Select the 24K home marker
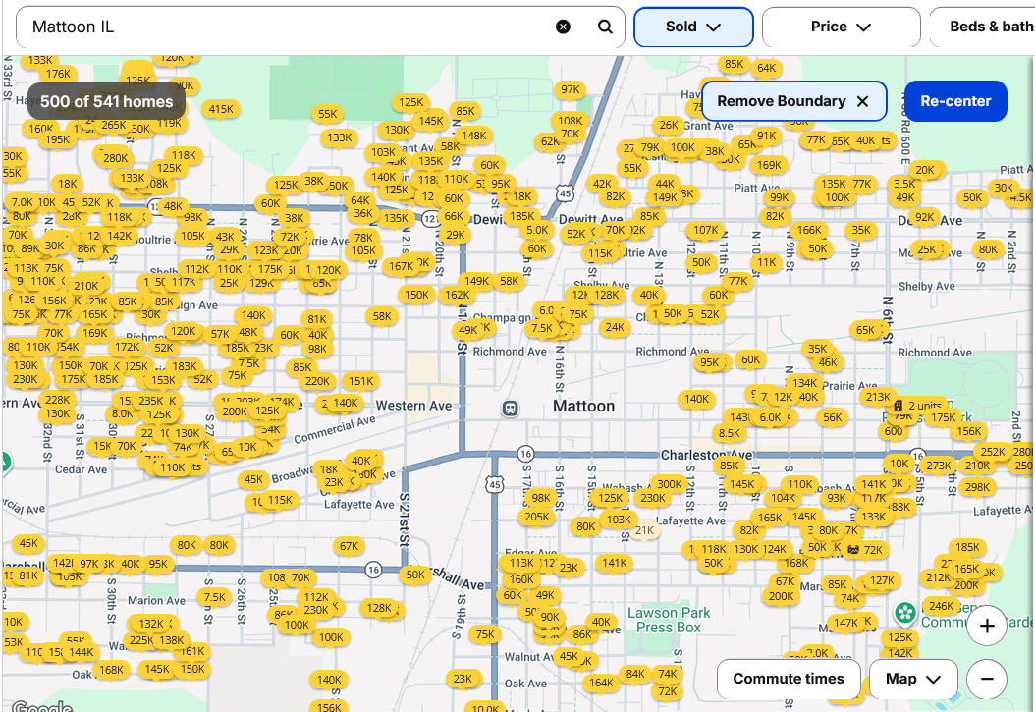1035x712 pixels. (614, 327)
